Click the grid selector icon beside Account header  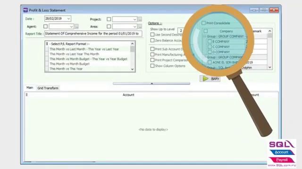tap(27, 95)
